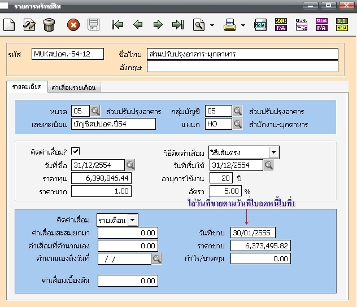
Task: Open the print icon dropdown arrow
Action: click(243, 25)
